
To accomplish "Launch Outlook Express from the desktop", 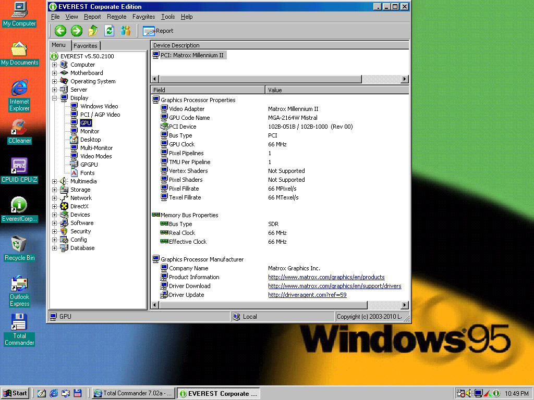I will (x=19, y=291).
